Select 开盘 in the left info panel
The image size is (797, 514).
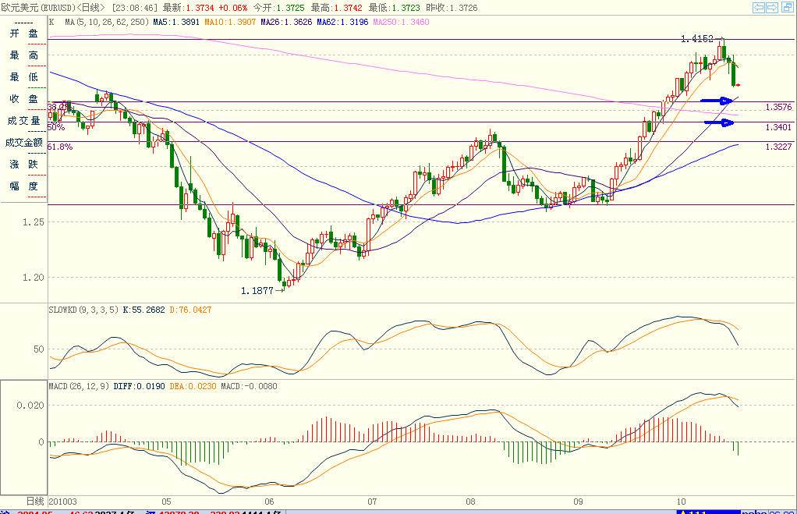[x=24, y=34]
